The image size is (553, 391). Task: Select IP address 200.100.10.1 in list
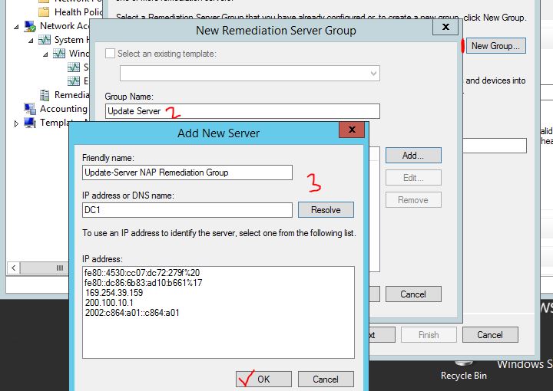109,303
